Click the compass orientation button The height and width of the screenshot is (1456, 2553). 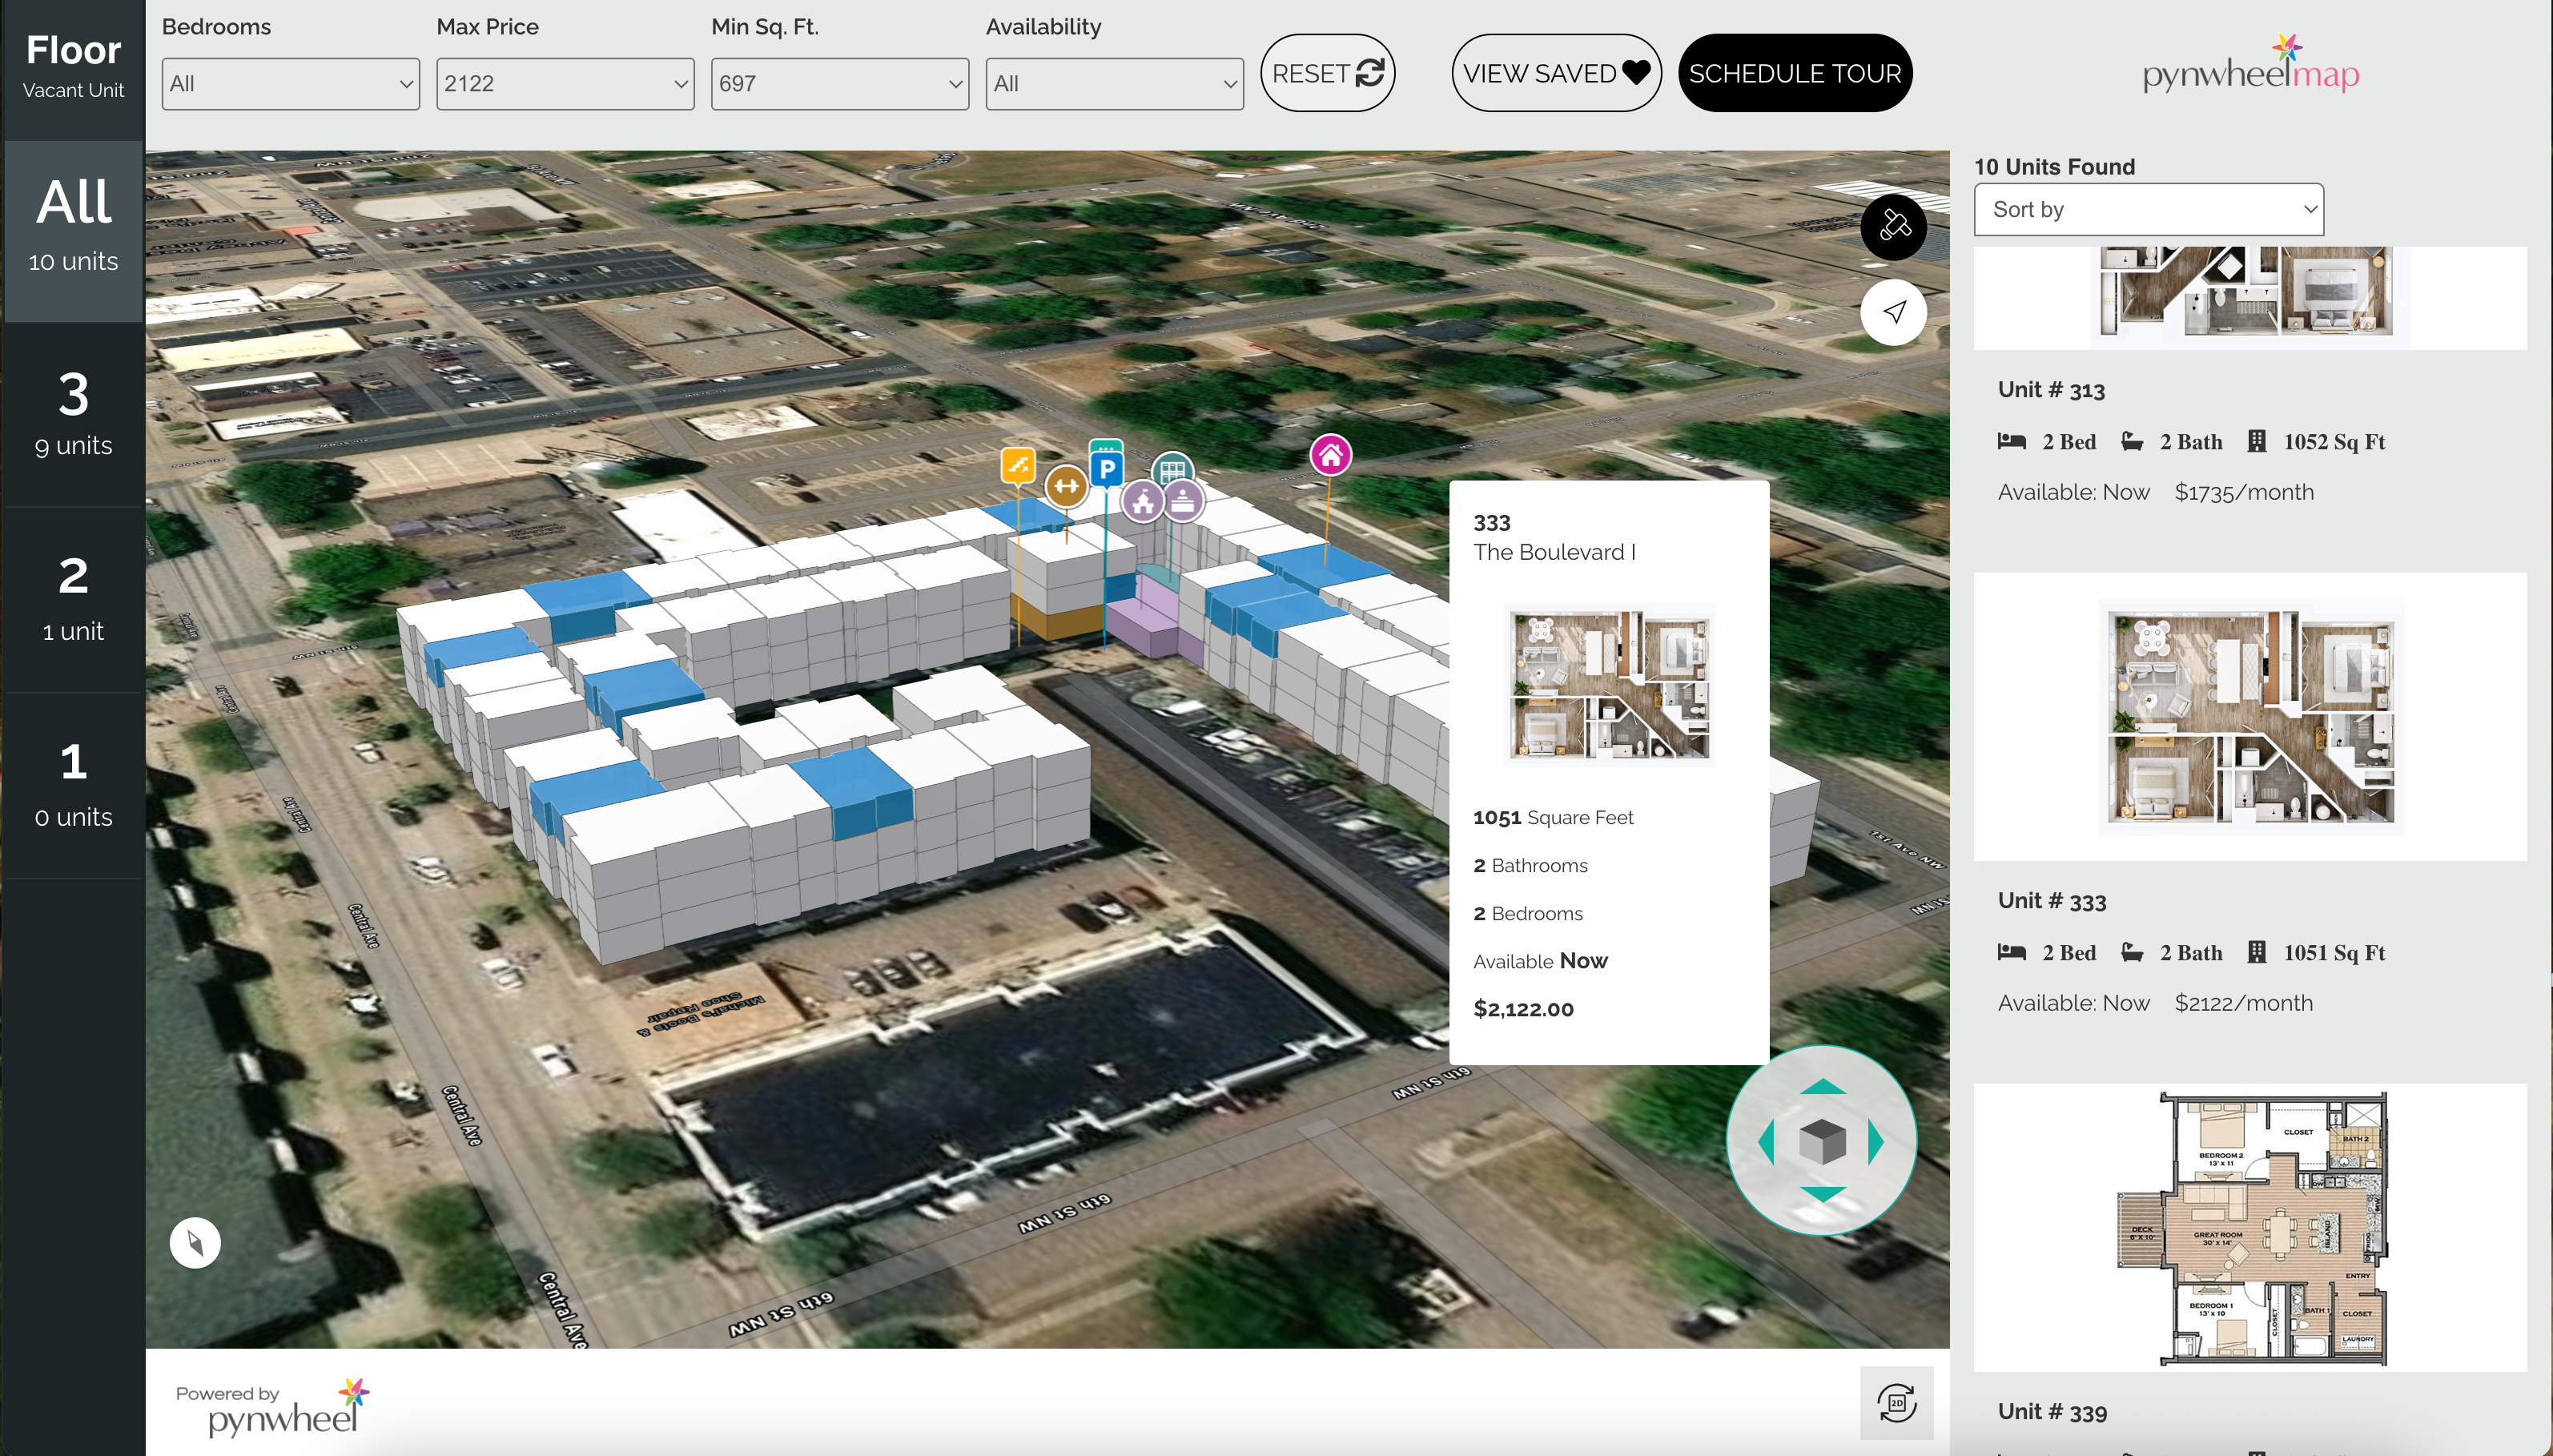click(x=195, y=1243)
